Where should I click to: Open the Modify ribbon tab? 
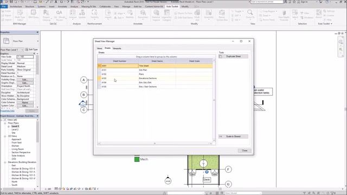[x=185, y=6]
